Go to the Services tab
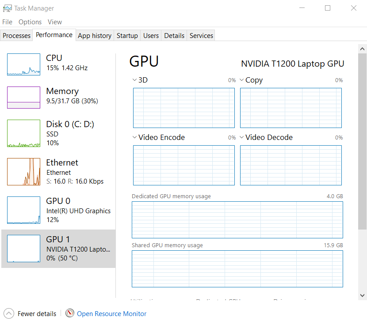Screen dimensions: 367x324 (201, 36)
